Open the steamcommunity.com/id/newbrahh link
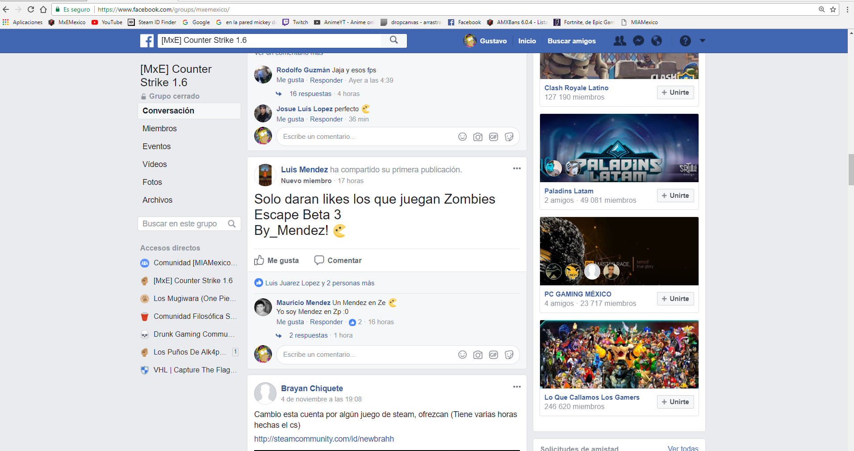854x451 pixels. pyautogui.click(x=324, y=439)
